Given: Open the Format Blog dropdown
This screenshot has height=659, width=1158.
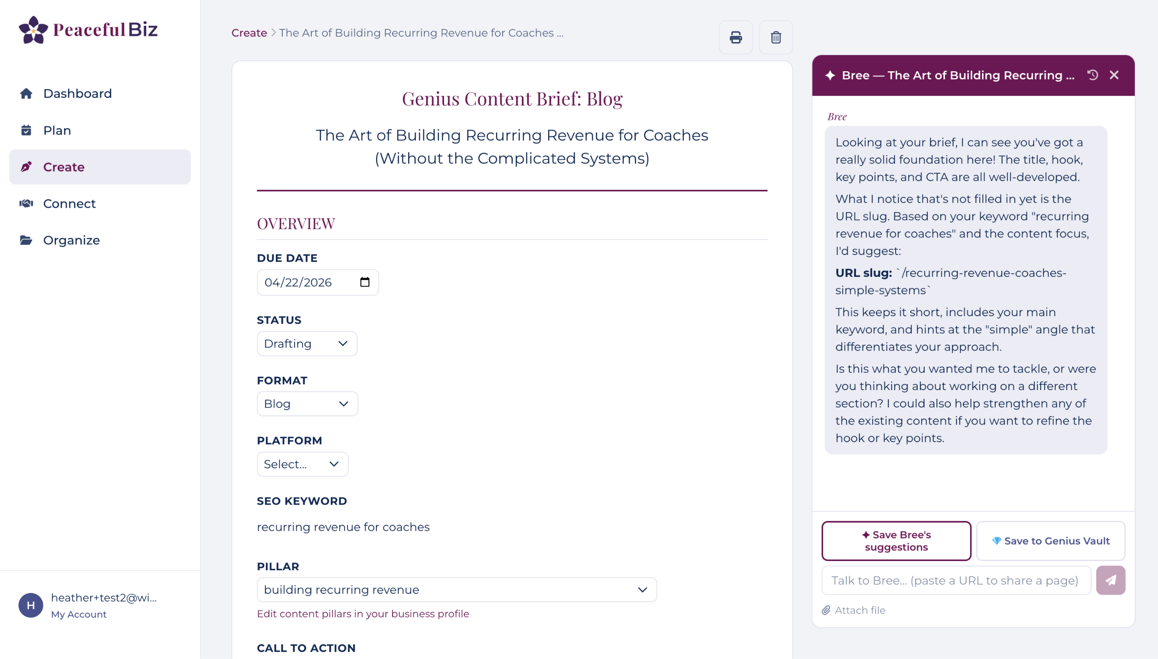Looking at the screenshot, I should point(307,404).
